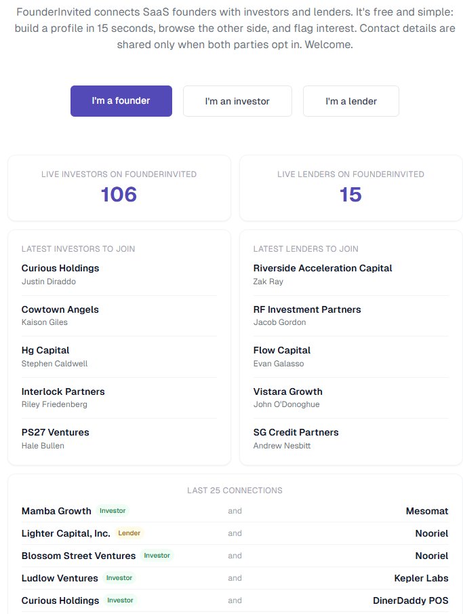The image size is (463, 614).
Task: Click DinerDaddy POS in the connections list
Action: point(411,600)
